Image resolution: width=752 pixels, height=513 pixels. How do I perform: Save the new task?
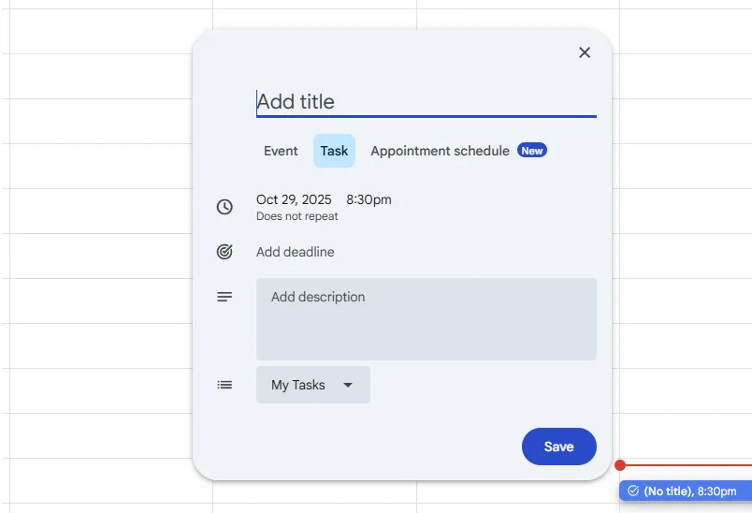tap(558, 447)
